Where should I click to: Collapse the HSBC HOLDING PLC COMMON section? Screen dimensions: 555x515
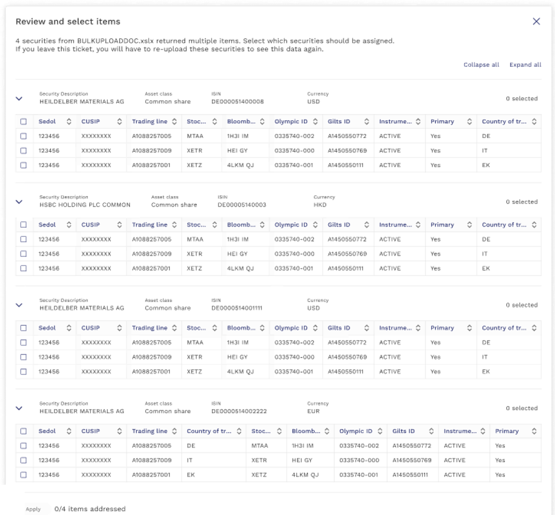[x=19, y=202]
